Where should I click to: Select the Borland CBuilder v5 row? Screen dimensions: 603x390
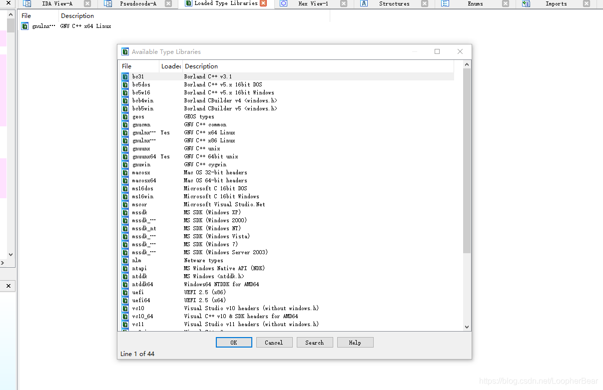click(x=287, y=108)
